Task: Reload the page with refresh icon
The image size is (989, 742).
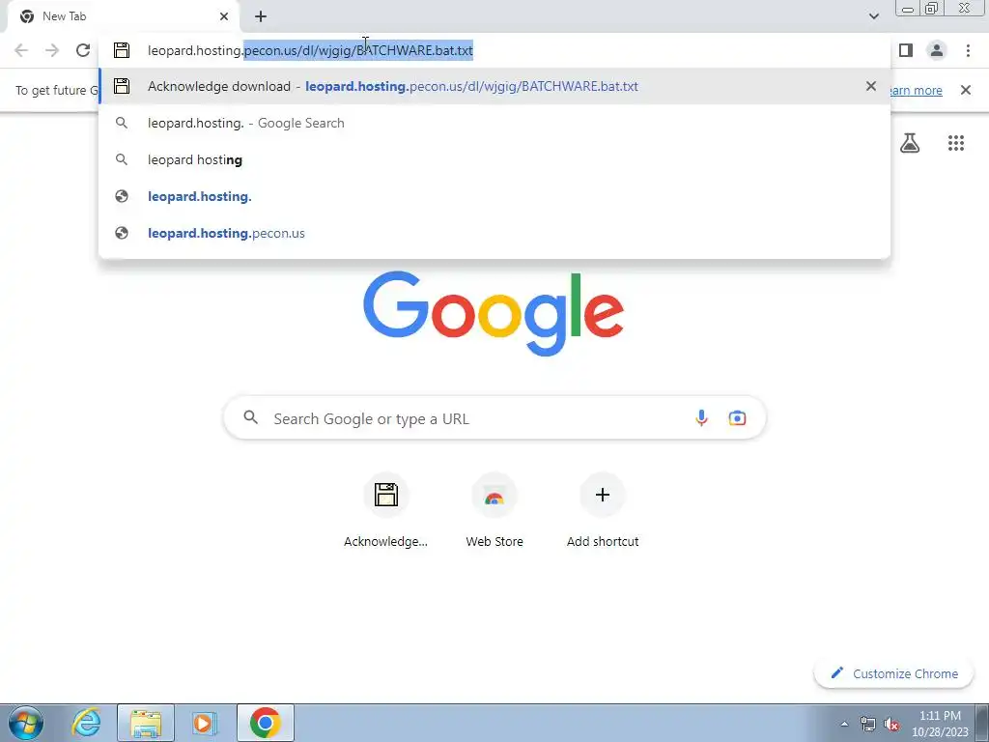Action: 83,50
